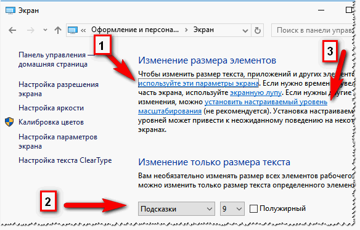Refresh the Экран page
The height and width of the screenshot is (230, 360).
pyautogui.click(x=258, y=30)
